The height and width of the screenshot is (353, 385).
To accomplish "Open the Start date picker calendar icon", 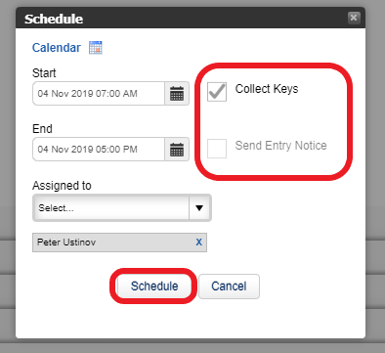I will [177, 94].
